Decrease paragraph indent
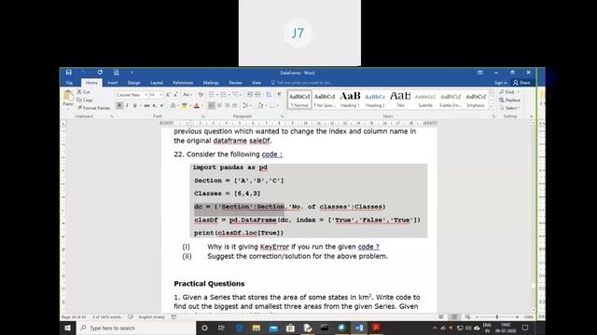The width and height of the screenshot is (597, 335). click(250, 95)
